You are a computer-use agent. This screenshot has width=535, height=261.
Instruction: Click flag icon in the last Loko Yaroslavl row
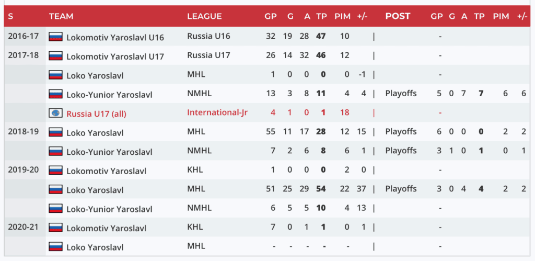point(55,247)
